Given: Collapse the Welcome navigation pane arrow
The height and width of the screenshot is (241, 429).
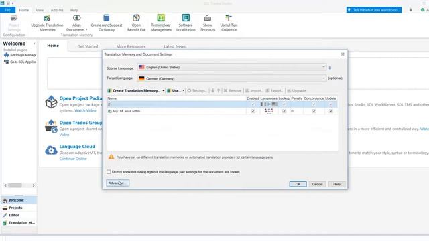Looking at the screenshot, I should pyautogui.click(x=34, y=44).
